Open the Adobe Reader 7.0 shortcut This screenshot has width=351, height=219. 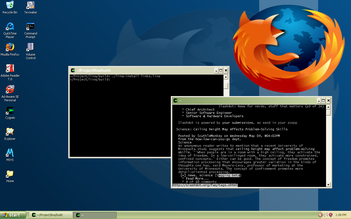(x=10, y=73)
